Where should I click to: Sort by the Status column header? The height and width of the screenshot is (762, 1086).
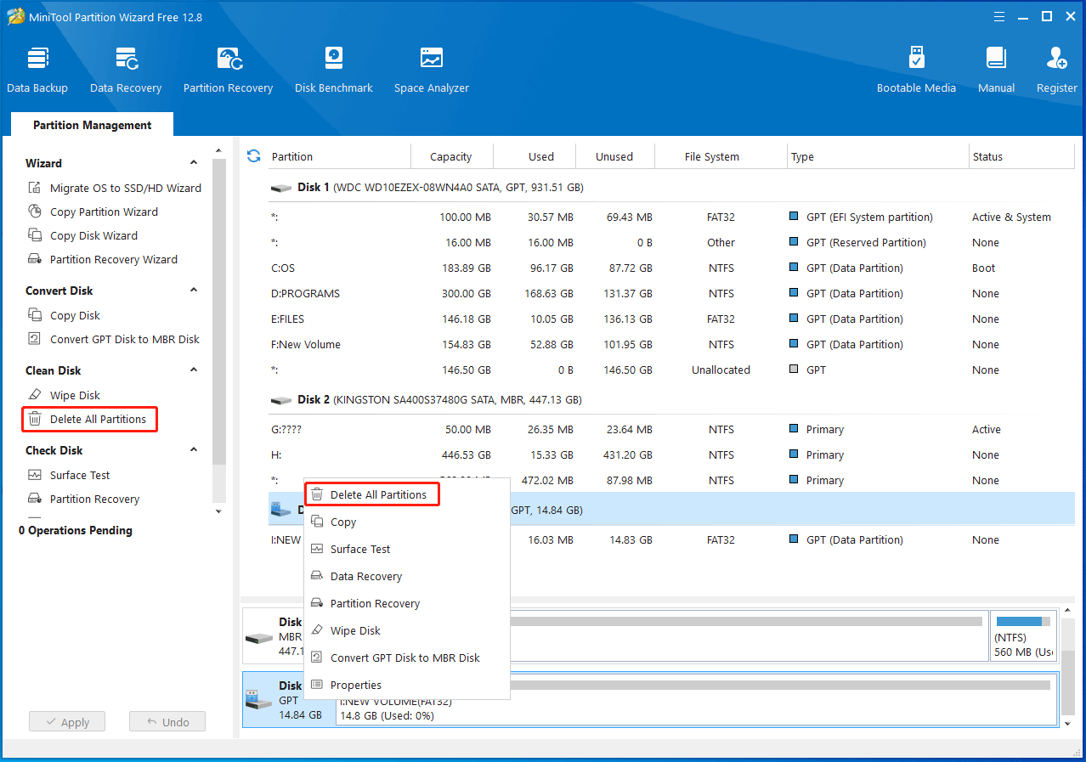[1021, 156]
